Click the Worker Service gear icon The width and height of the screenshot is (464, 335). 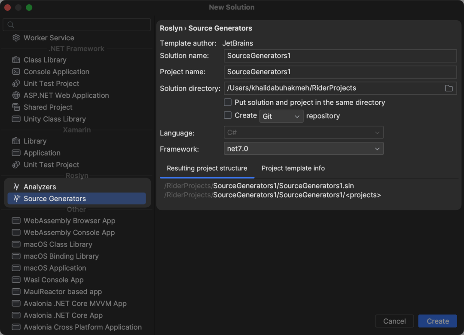pyautogui.click(x=16, y=38)
